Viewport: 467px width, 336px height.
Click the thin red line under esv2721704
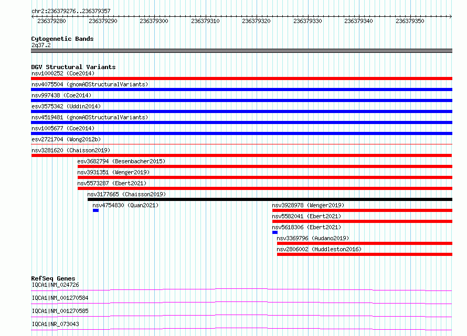coord(241,144)
